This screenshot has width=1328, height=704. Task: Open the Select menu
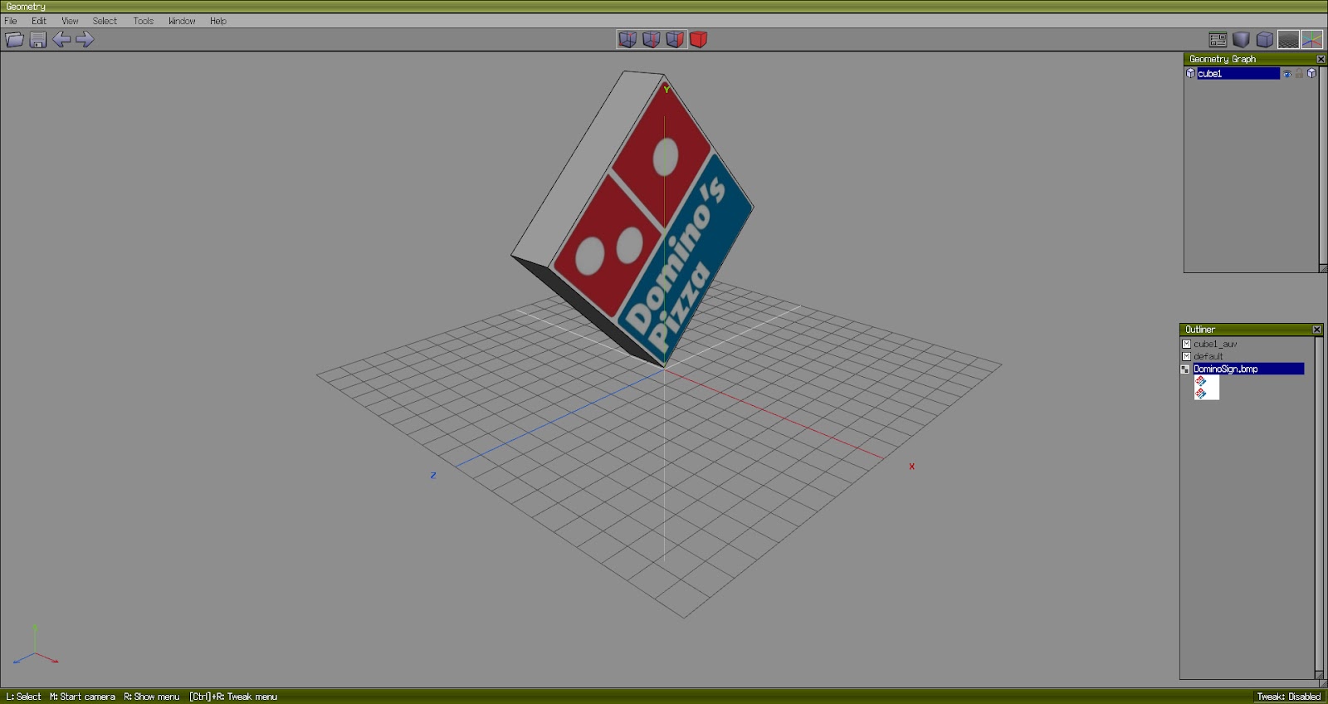coord(105,21)
